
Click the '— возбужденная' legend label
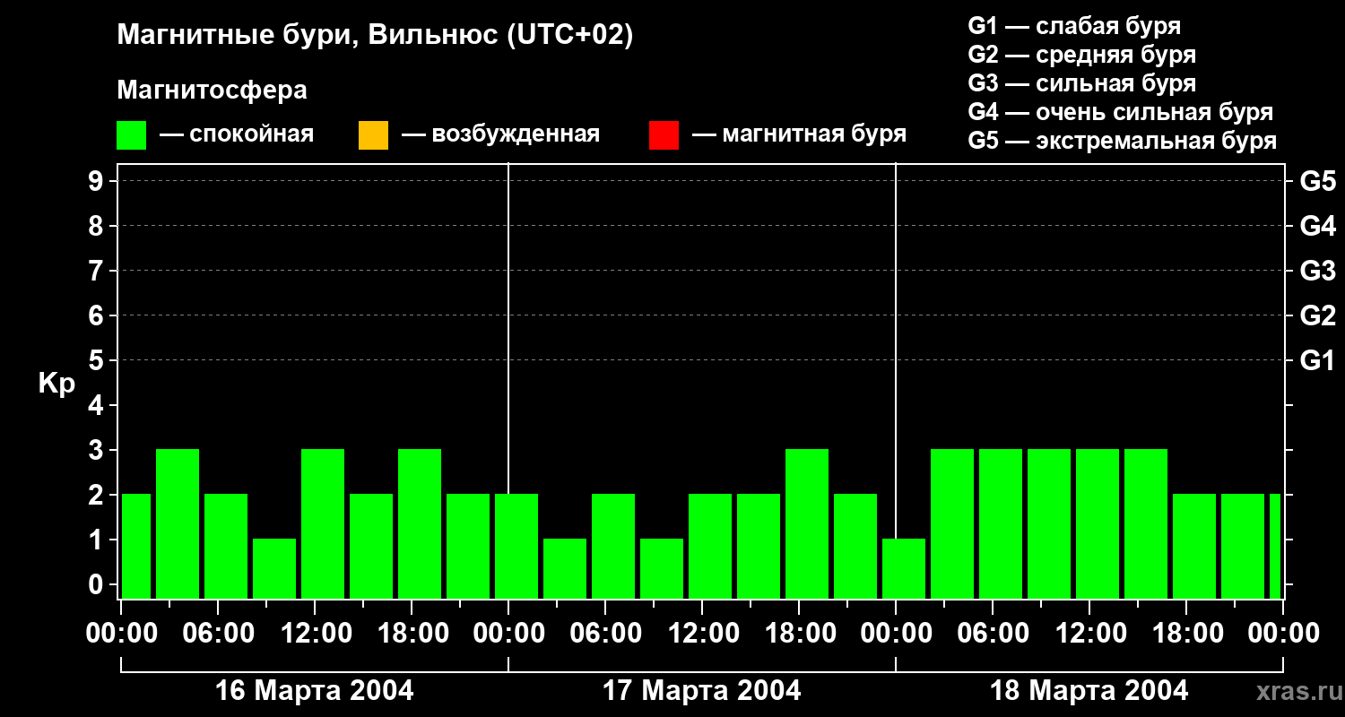[501, 134]
